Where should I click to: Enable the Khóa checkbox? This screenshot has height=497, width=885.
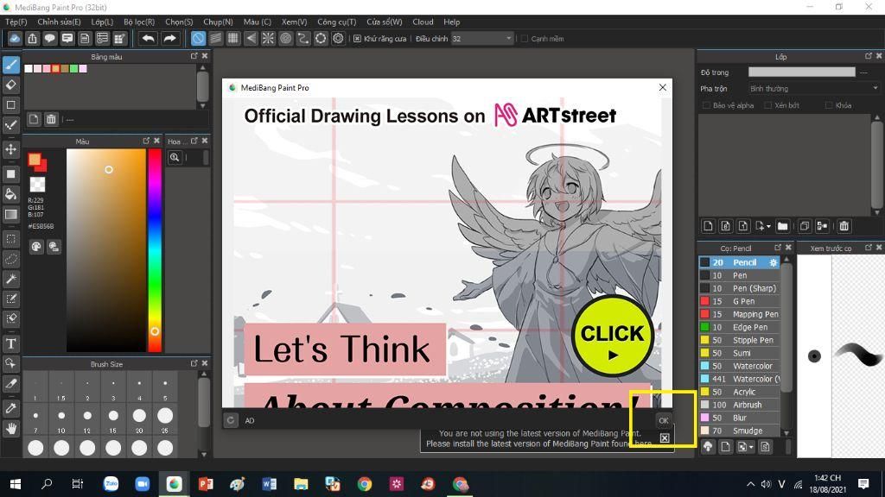pos(829,105)
